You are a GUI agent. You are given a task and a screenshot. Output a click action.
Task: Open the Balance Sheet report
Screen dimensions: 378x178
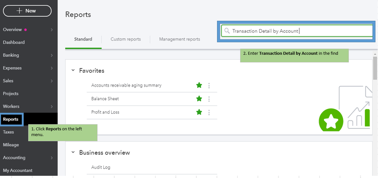tap(105, 99)
